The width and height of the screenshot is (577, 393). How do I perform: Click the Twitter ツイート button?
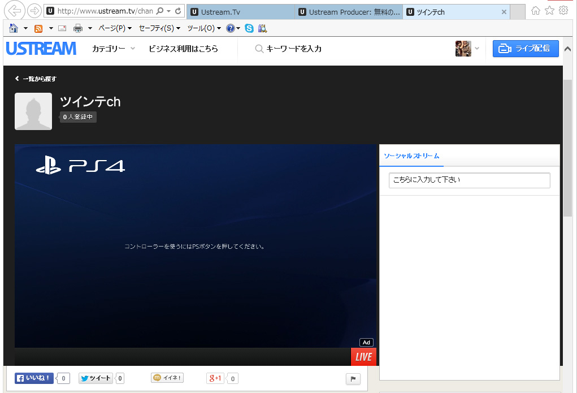[x=96, y=378]
